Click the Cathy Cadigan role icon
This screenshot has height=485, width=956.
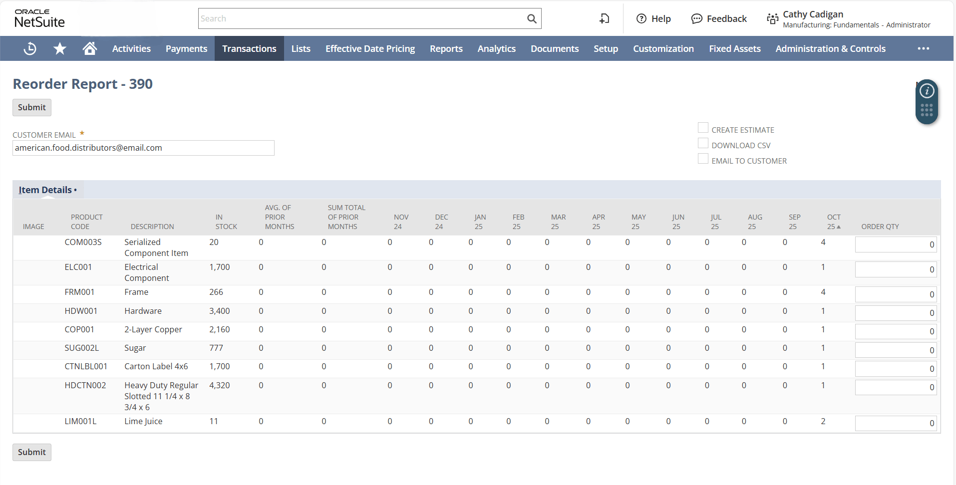[x=772, y=18]
